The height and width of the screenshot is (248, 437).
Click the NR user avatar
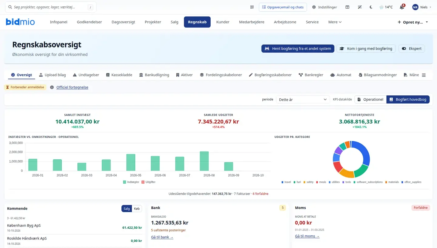pyautogui.click(x=415, y=7)
